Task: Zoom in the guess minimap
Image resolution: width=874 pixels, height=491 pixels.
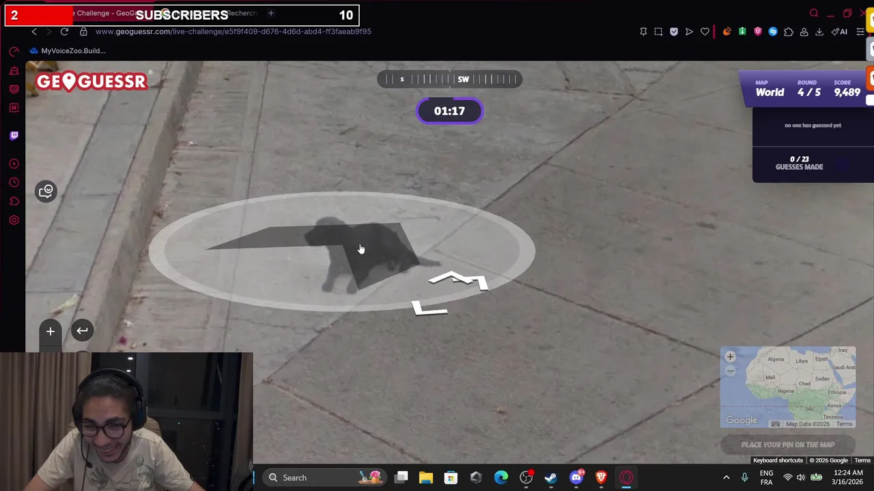Action: click(730, 357)
